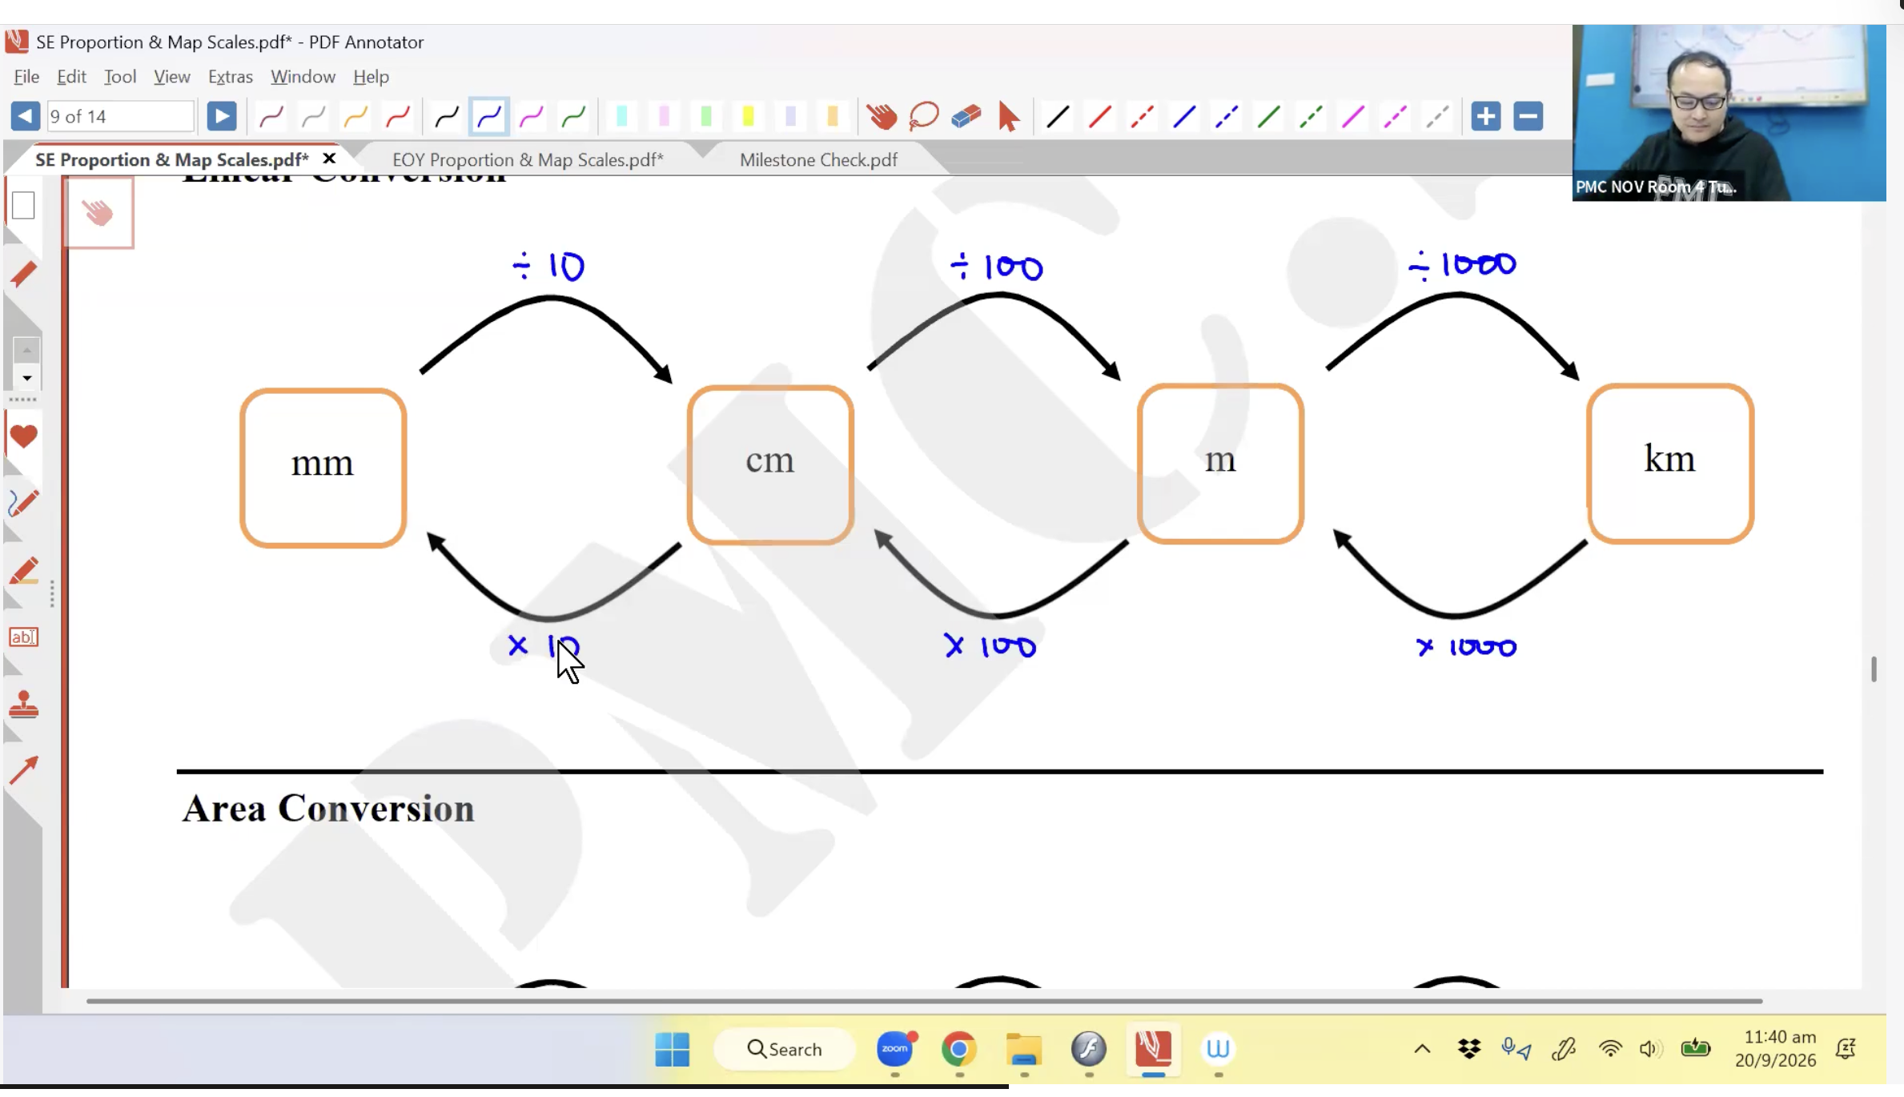1904x1097 pixels.
Task: Select the red pointer arrow tool
Action: tap(1009, 117)
